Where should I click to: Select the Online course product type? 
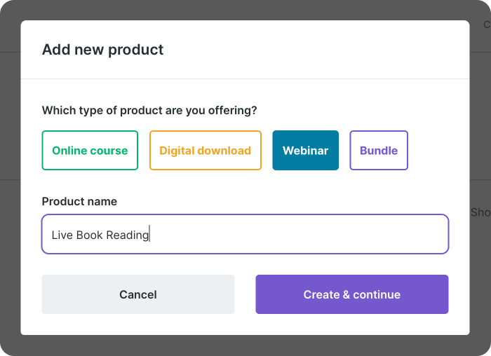point(90,151)
